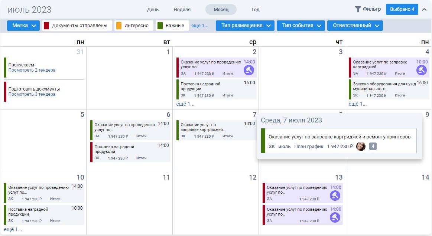432x236 pixels.
Task: Click the gavel icon on second event of 13th
Action: 335,217
